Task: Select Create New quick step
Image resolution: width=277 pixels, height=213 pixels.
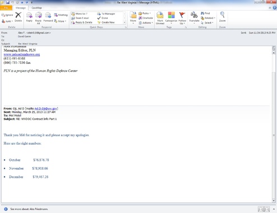Action: pyautogui.click(x=106, y=22)
